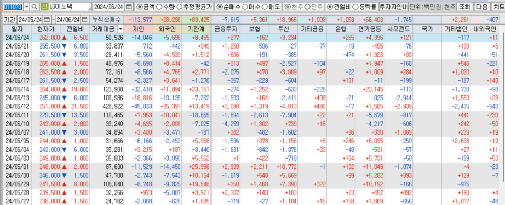
Task: Open the calendar for date 2024/06/24
Action: 129,6
